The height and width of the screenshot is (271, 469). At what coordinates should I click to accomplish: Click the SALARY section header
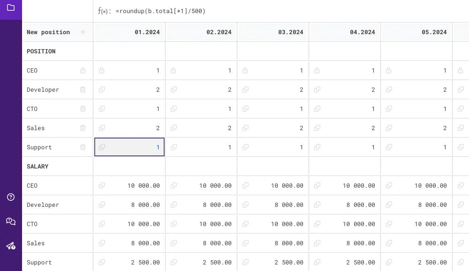(x=38, y=167)
